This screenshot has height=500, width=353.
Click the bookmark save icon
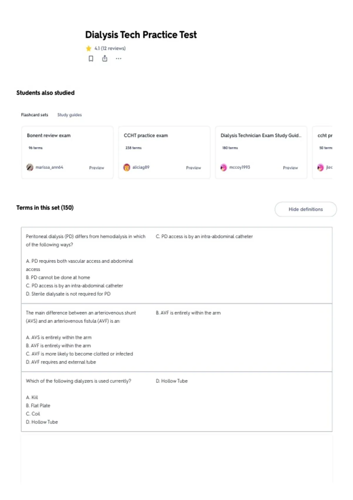tap(91, 59)
